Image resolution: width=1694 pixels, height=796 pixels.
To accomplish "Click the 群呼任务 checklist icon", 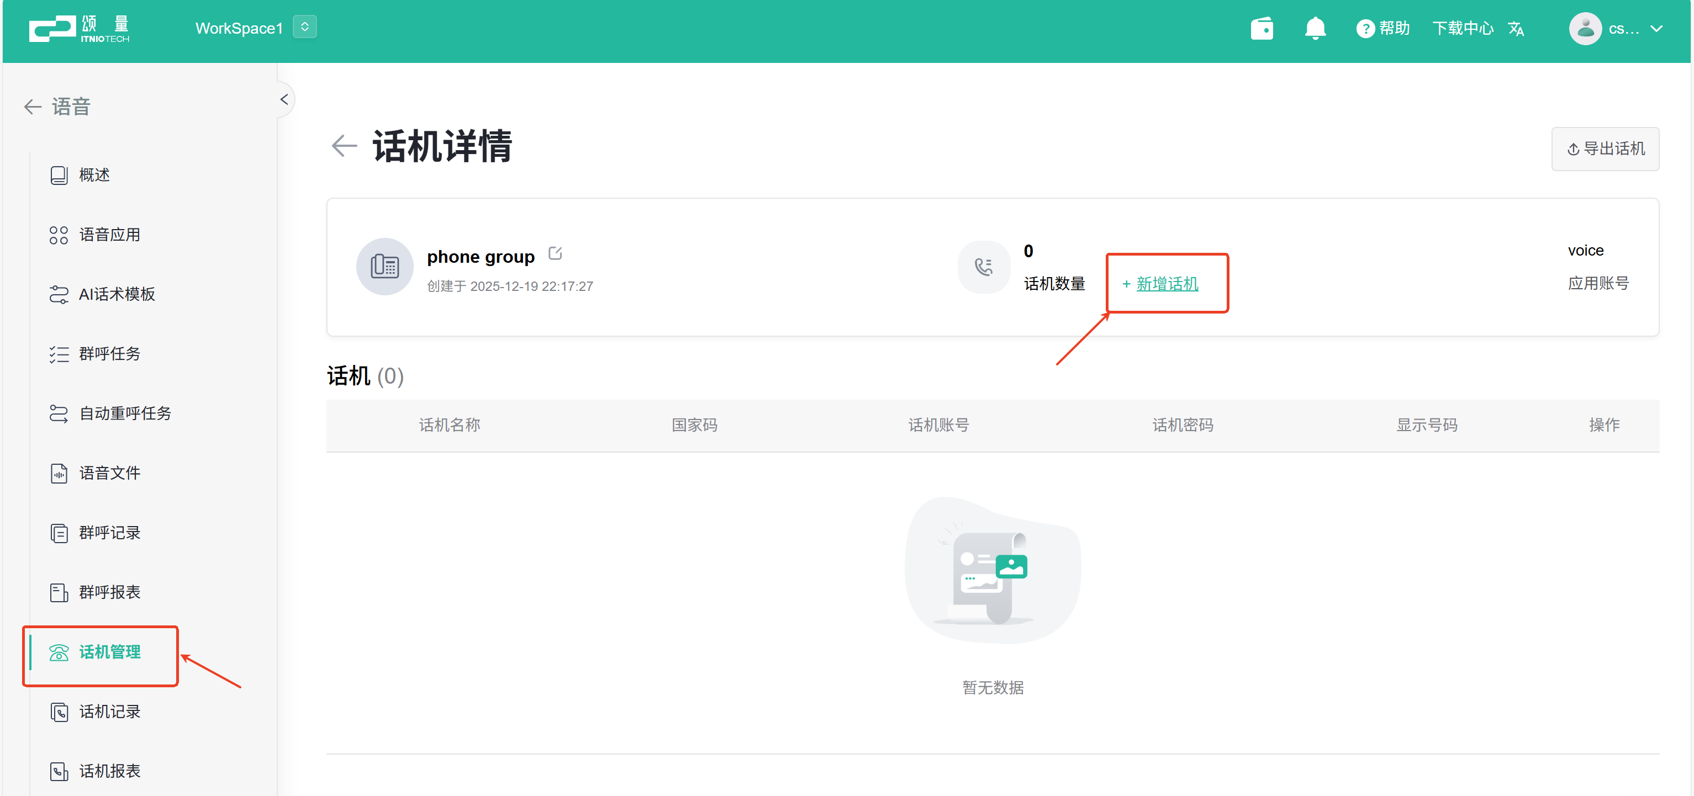I will (59, 354).
